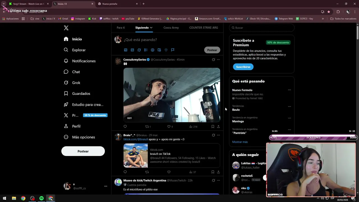Click Grok icon on CoscuArmySeries post

(213, 59)
